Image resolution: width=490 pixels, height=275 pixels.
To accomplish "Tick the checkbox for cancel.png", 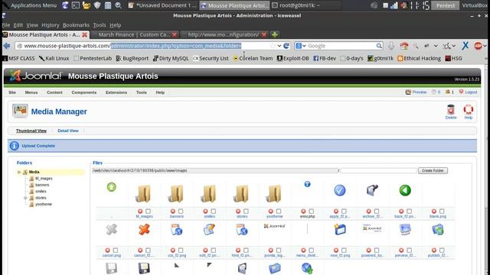I will point(116,251).
